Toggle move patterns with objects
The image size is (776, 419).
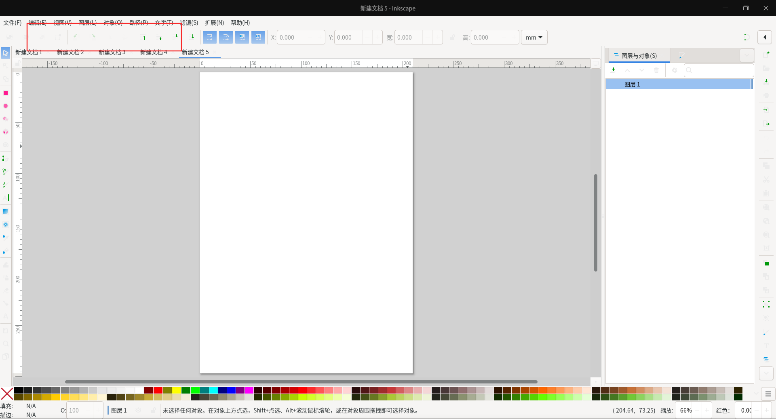[258, 37]
